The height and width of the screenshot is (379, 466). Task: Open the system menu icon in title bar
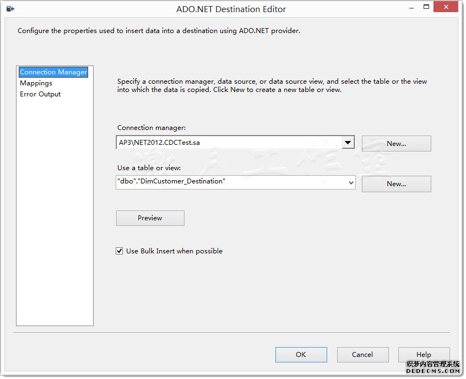(x=10, y=9)
